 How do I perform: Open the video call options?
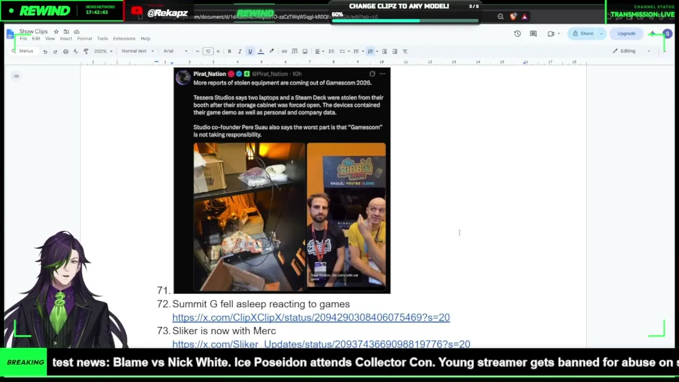click(x=553, y=34)
